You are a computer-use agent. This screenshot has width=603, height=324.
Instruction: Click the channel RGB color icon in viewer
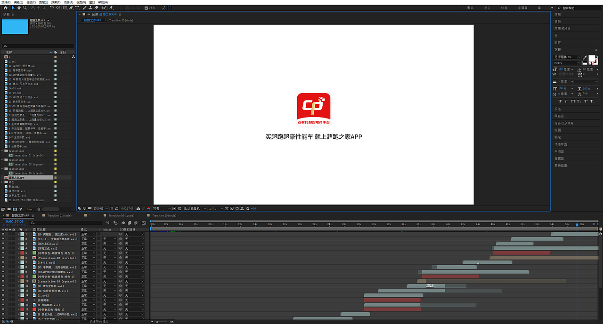(148, 208)
